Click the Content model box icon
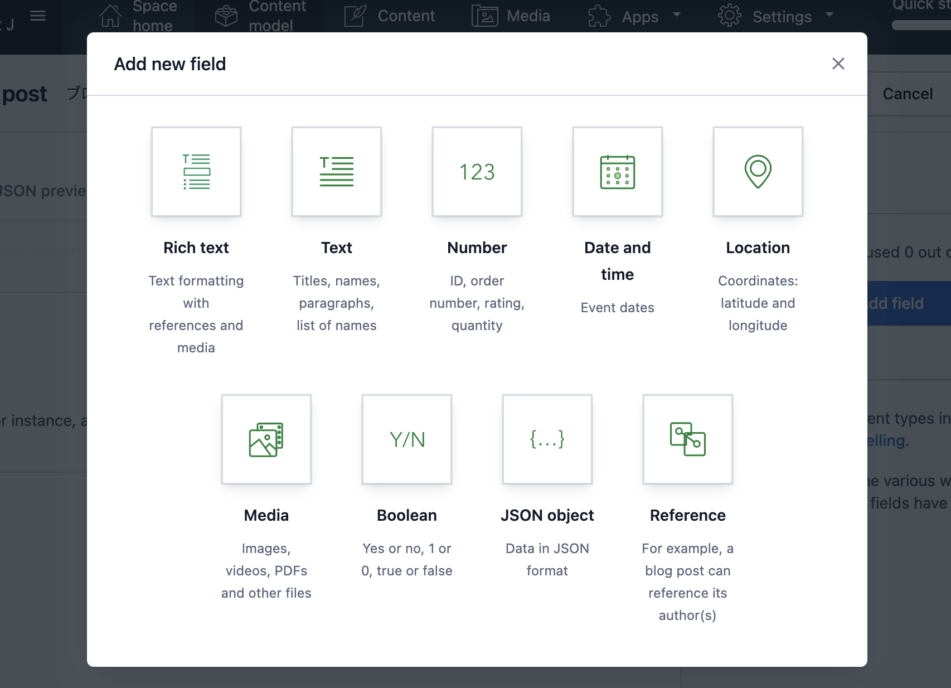 click(226, 16)
